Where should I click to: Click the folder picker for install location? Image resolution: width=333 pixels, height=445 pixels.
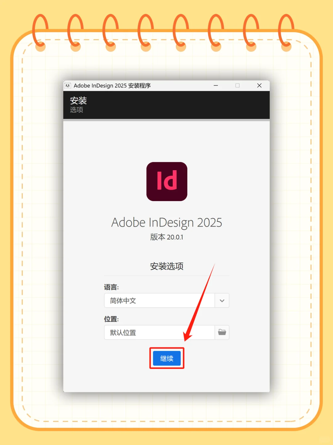[x=222, y=332]
